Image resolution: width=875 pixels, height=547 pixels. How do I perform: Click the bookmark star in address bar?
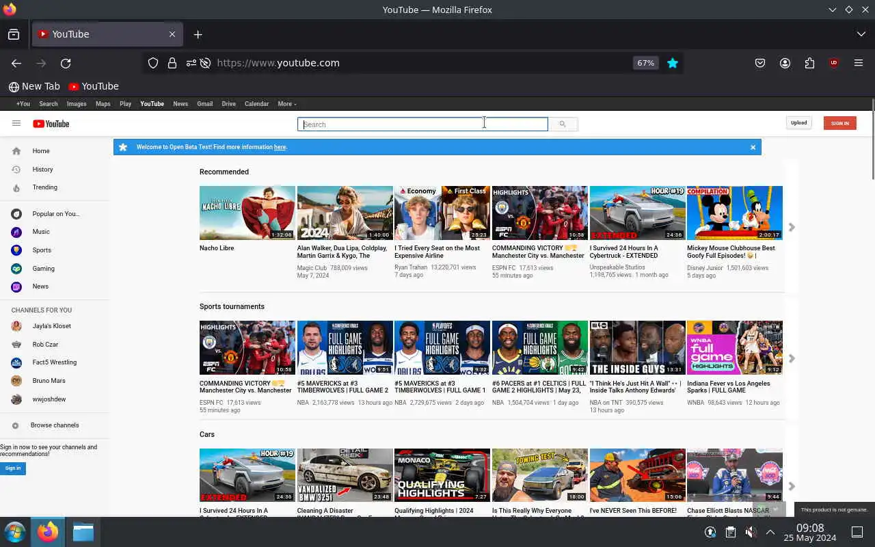point(673,63)
